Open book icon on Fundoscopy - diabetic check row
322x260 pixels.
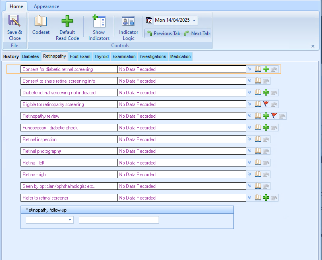pyautogui.click(x=258, y=127)
